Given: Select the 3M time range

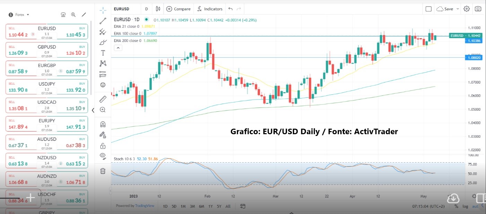Looking at the screenshot, I should (x=192, y=206).
